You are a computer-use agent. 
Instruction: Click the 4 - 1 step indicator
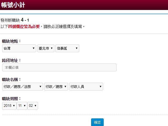pyautogui.click(x=25, y=20)
